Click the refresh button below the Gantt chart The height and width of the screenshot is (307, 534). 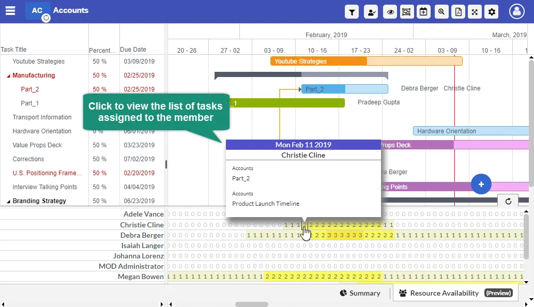[x=508, y=201]
